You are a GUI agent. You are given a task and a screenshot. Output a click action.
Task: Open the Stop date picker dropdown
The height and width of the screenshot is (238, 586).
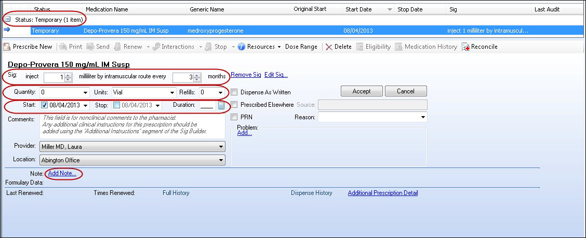tap(158, 105)
